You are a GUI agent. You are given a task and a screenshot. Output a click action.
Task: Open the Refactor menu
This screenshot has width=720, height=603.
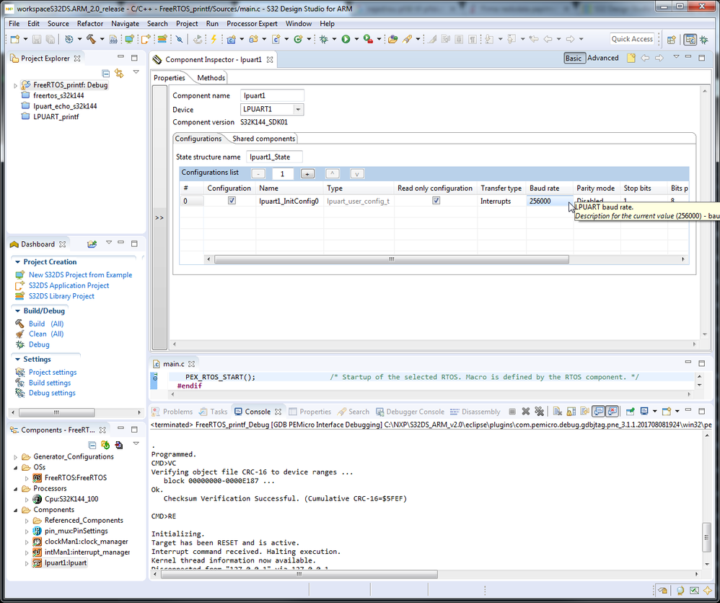tap(90, 23)
